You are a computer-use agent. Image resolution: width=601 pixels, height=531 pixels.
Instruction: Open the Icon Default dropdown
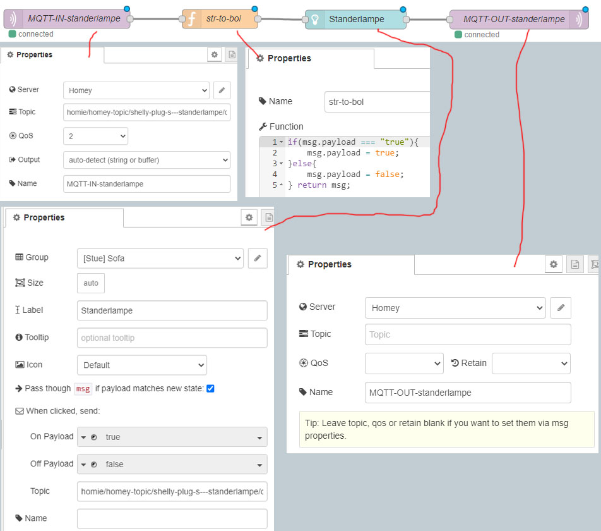point(142,365)
